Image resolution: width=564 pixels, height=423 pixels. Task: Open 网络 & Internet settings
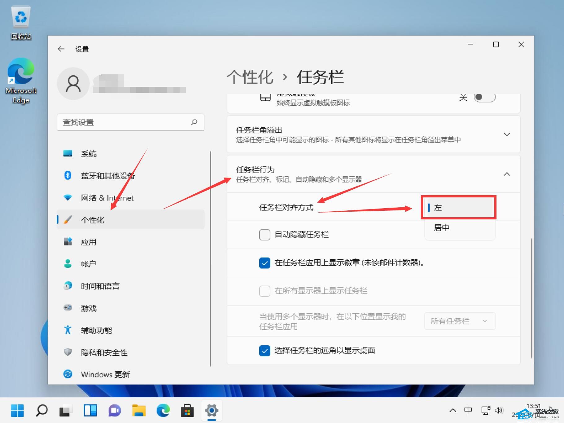tap(107, 198)
